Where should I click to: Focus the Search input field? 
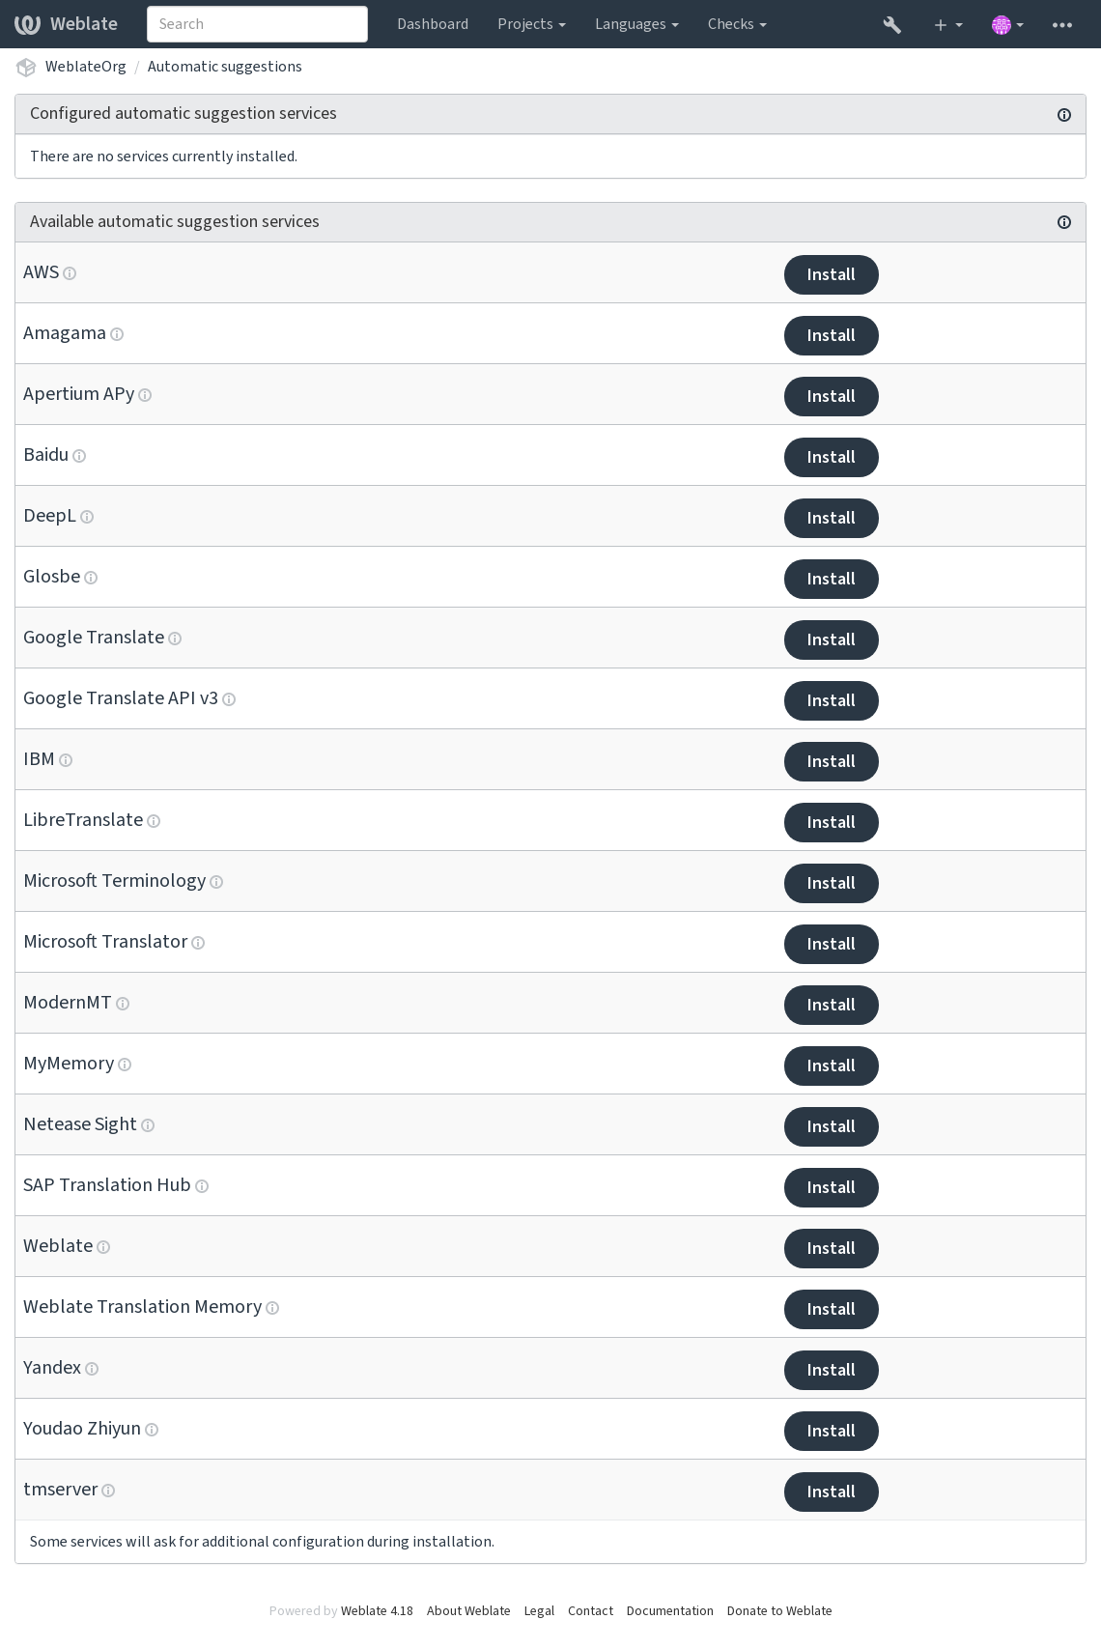[257, 24]
